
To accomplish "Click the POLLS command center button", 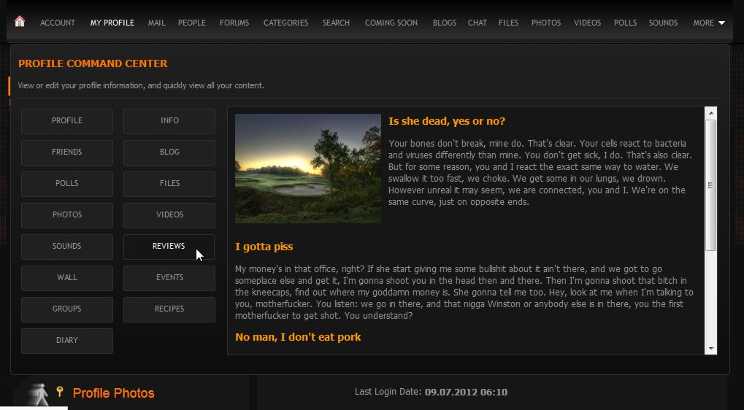I will click(67, 183).
